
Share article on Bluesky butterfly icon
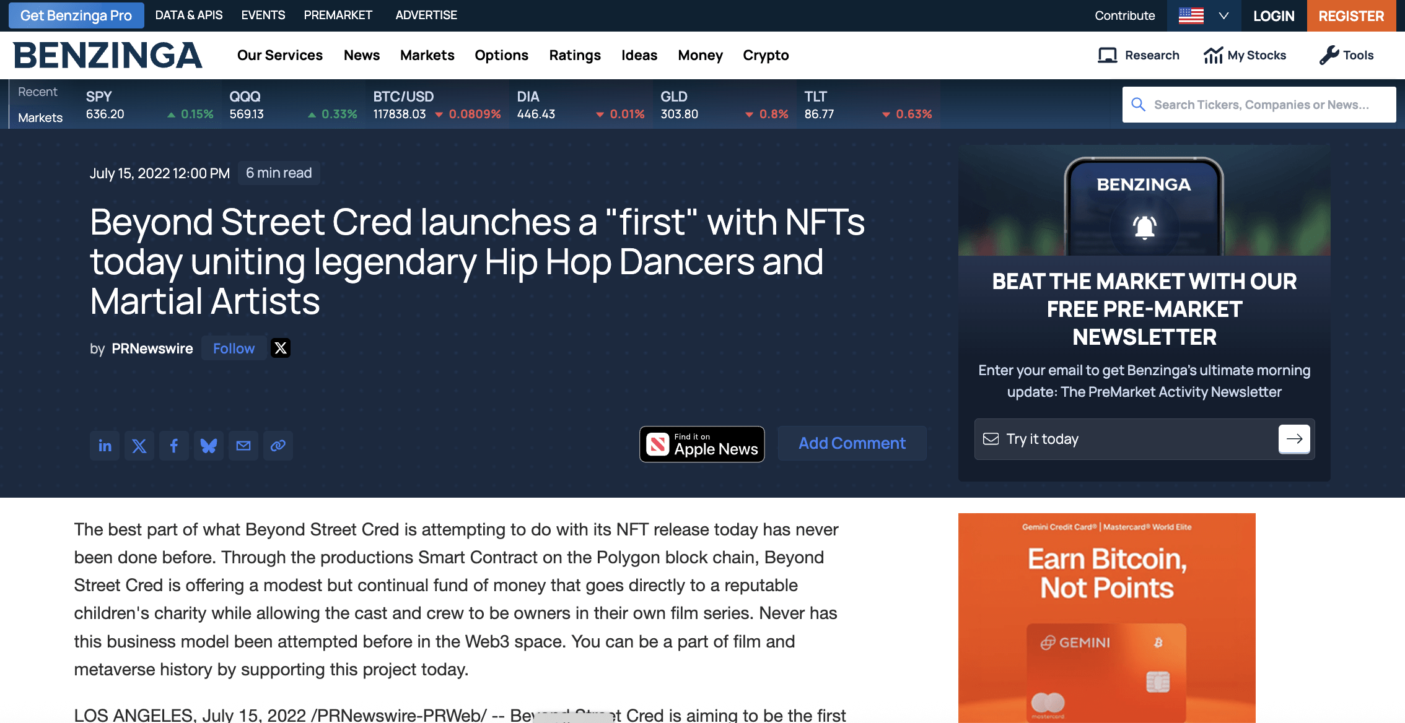[209, 446]
